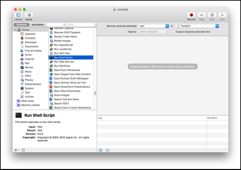
Task: Select Save PowerPoint Presentations action
Action: [x=71, y=87]
